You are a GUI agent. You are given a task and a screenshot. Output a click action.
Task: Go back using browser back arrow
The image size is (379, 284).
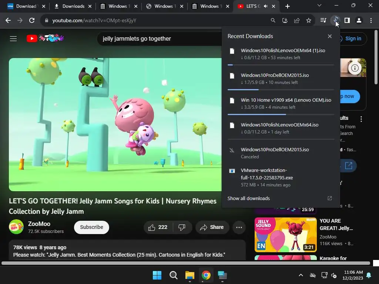pyautogui.click(x=8, y=21)
